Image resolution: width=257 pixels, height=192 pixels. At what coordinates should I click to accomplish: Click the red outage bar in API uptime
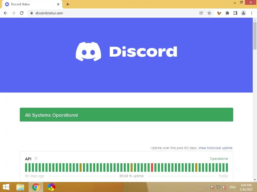pos(152,167)
